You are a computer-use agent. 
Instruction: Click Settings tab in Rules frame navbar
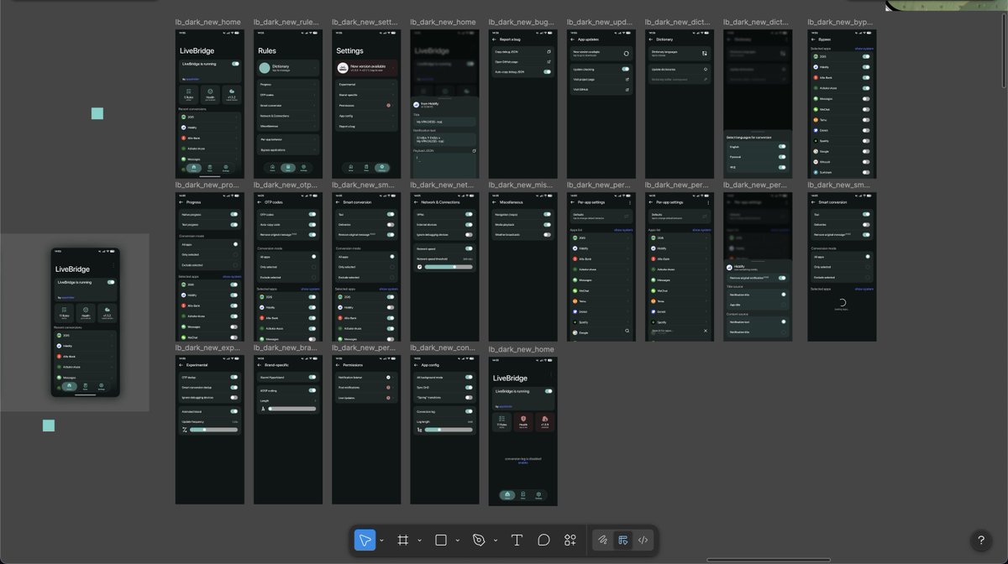point(303,168)
